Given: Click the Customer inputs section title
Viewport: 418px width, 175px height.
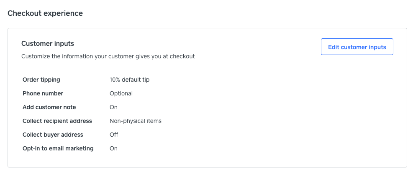Looking at the screenshot, I should tap(48, 43).
